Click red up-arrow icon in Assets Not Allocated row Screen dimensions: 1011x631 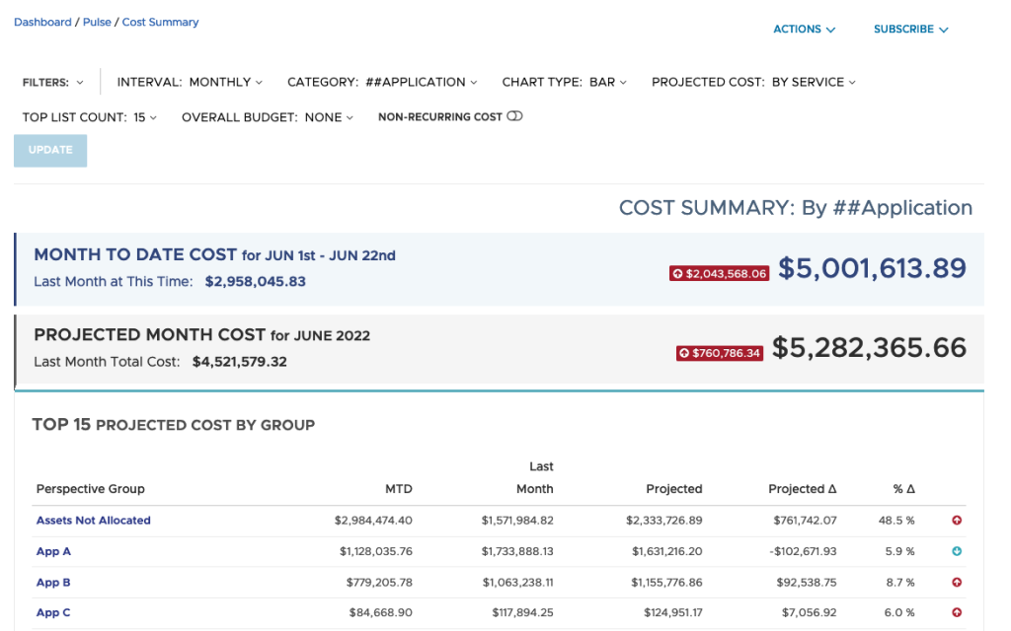coord(957,521)
